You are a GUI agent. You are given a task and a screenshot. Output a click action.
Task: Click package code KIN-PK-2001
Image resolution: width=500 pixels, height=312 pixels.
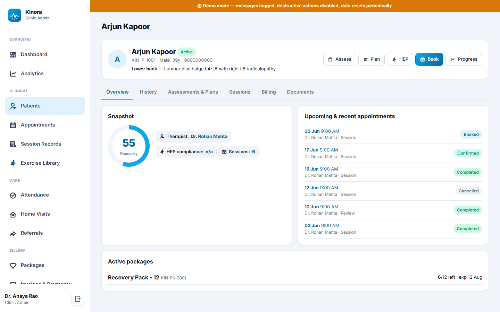(174, 278)
